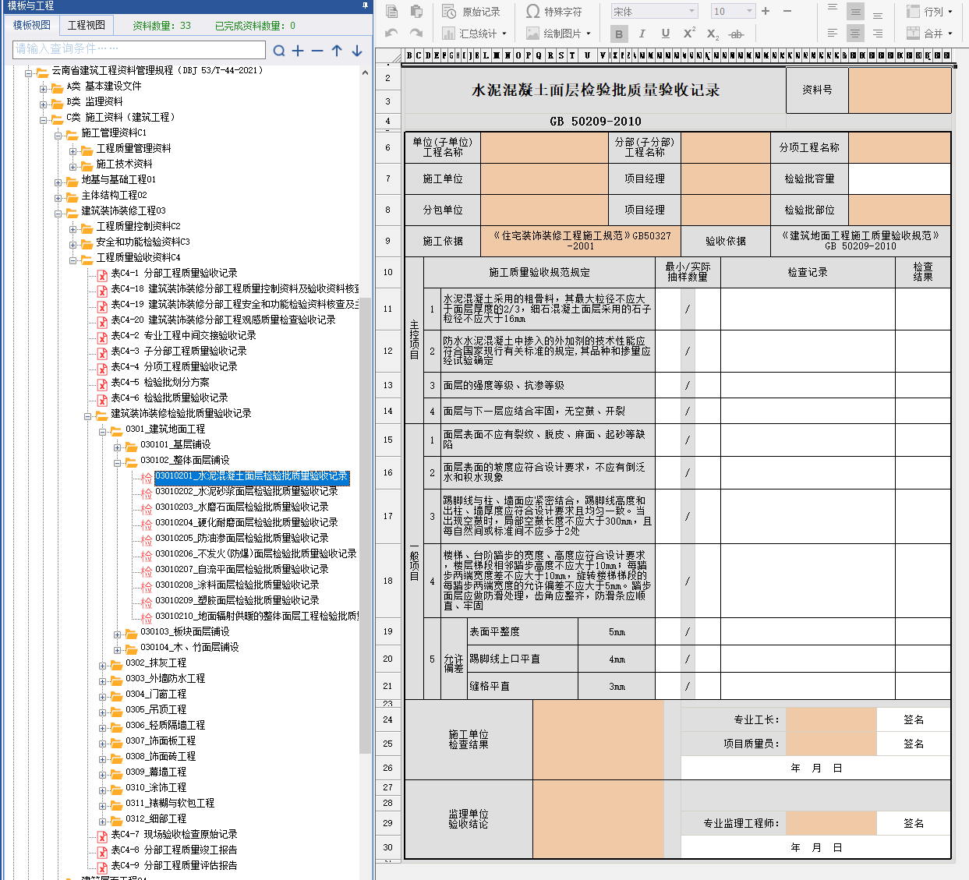Toggle bold formatting
This screenshot has width=969, height=880.
[619, 34]
